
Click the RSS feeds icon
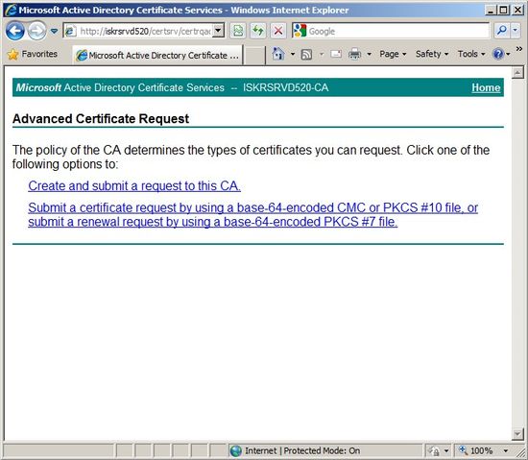(x=306, y=54)
